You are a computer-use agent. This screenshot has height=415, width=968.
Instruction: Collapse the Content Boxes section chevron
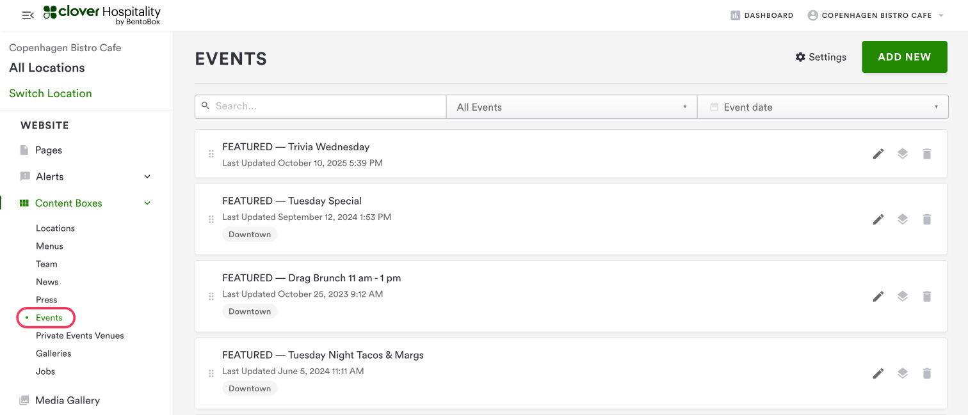[x=147, y=203]
